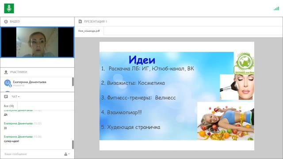Click the Видео panel header icon
283x159 pixels.
pyautogui.click(x=6, y=22)
